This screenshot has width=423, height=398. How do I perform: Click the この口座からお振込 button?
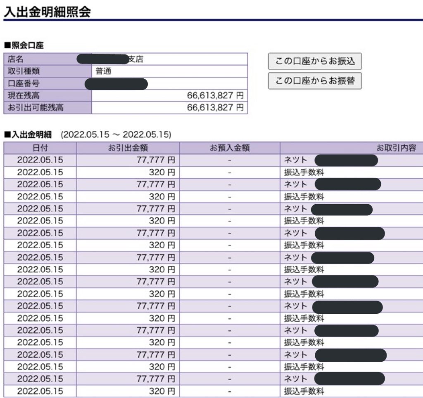pyautogui.click(x=315, y=61)
